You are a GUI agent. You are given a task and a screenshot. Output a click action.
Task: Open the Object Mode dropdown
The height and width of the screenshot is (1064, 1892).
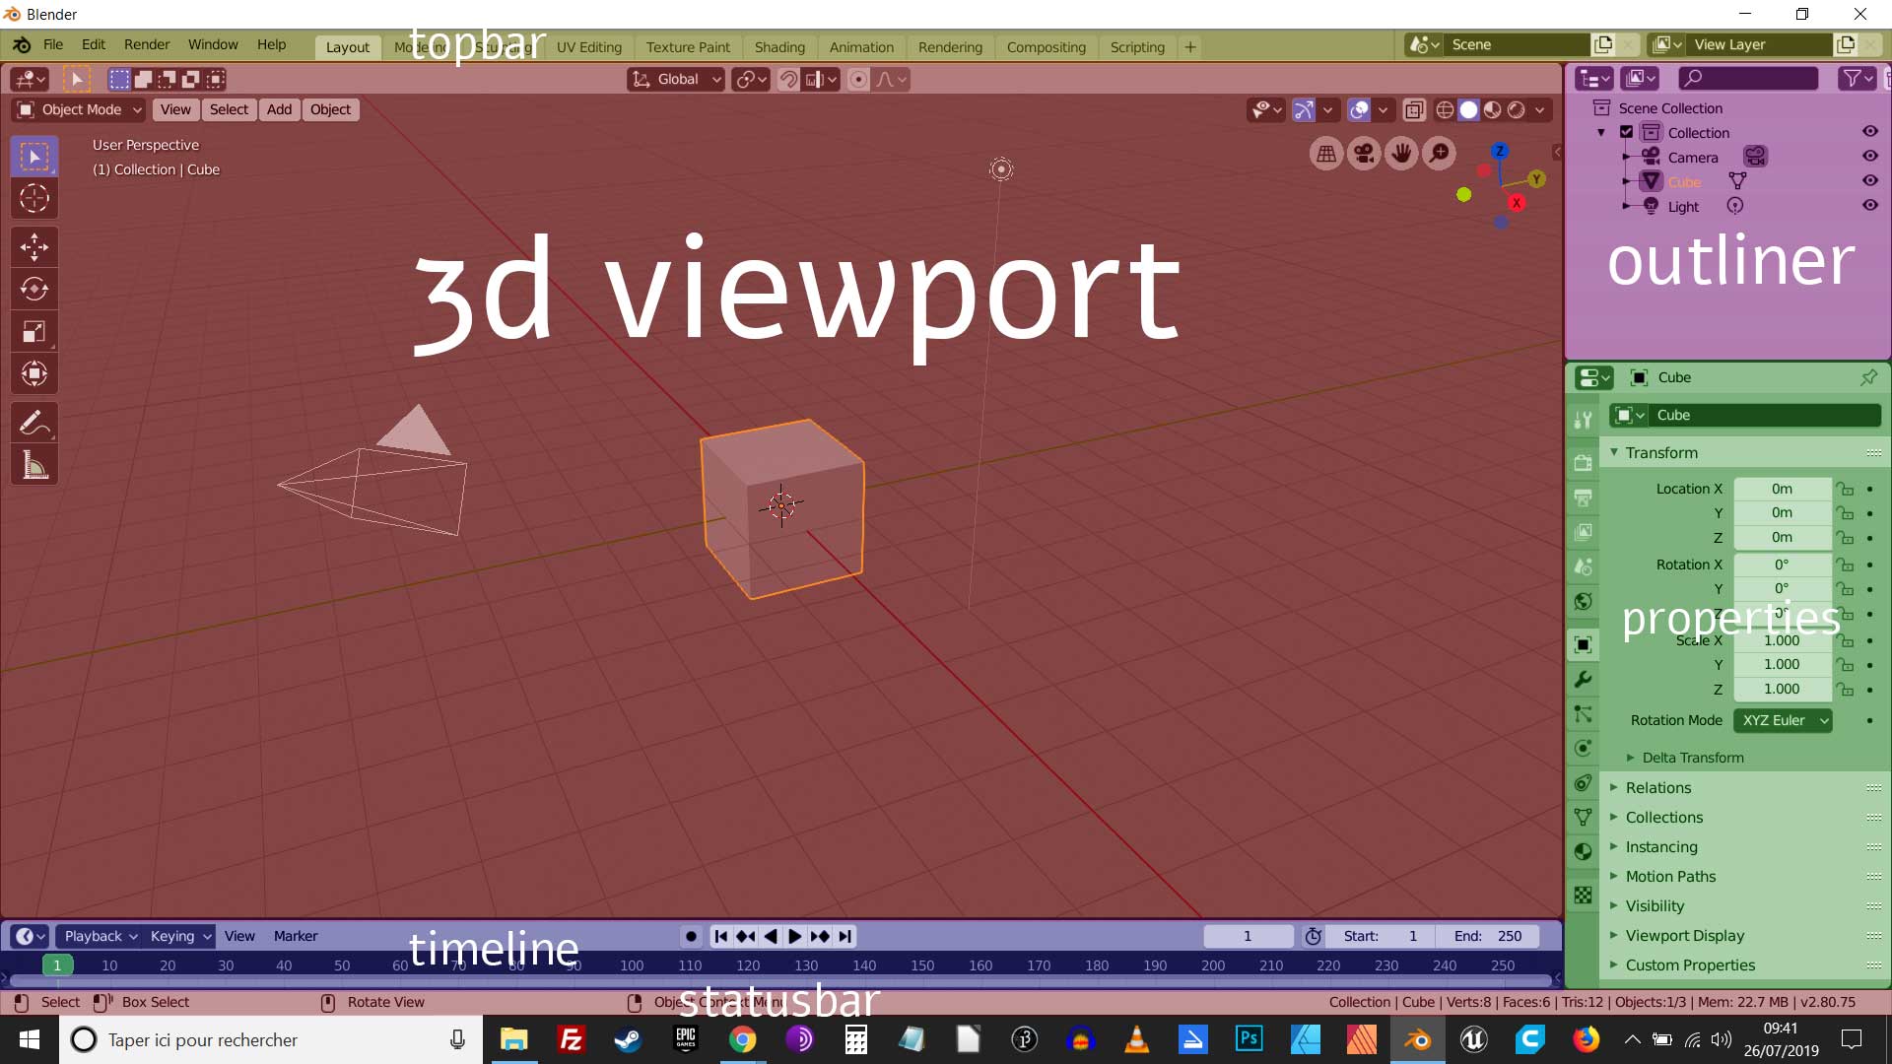point(79,109)
